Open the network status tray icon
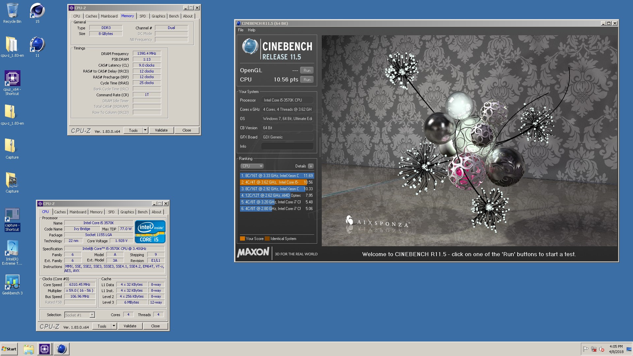 pyautogui.click(x=594, y=349)
